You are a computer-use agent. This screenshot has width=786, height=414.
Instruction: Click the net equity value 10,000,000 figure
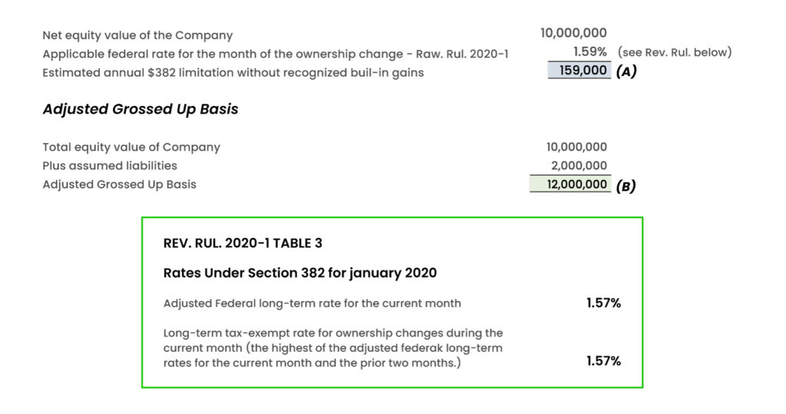(573, 33)
